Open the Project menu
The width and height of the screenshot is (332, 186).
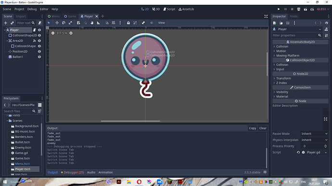(19, 9)
